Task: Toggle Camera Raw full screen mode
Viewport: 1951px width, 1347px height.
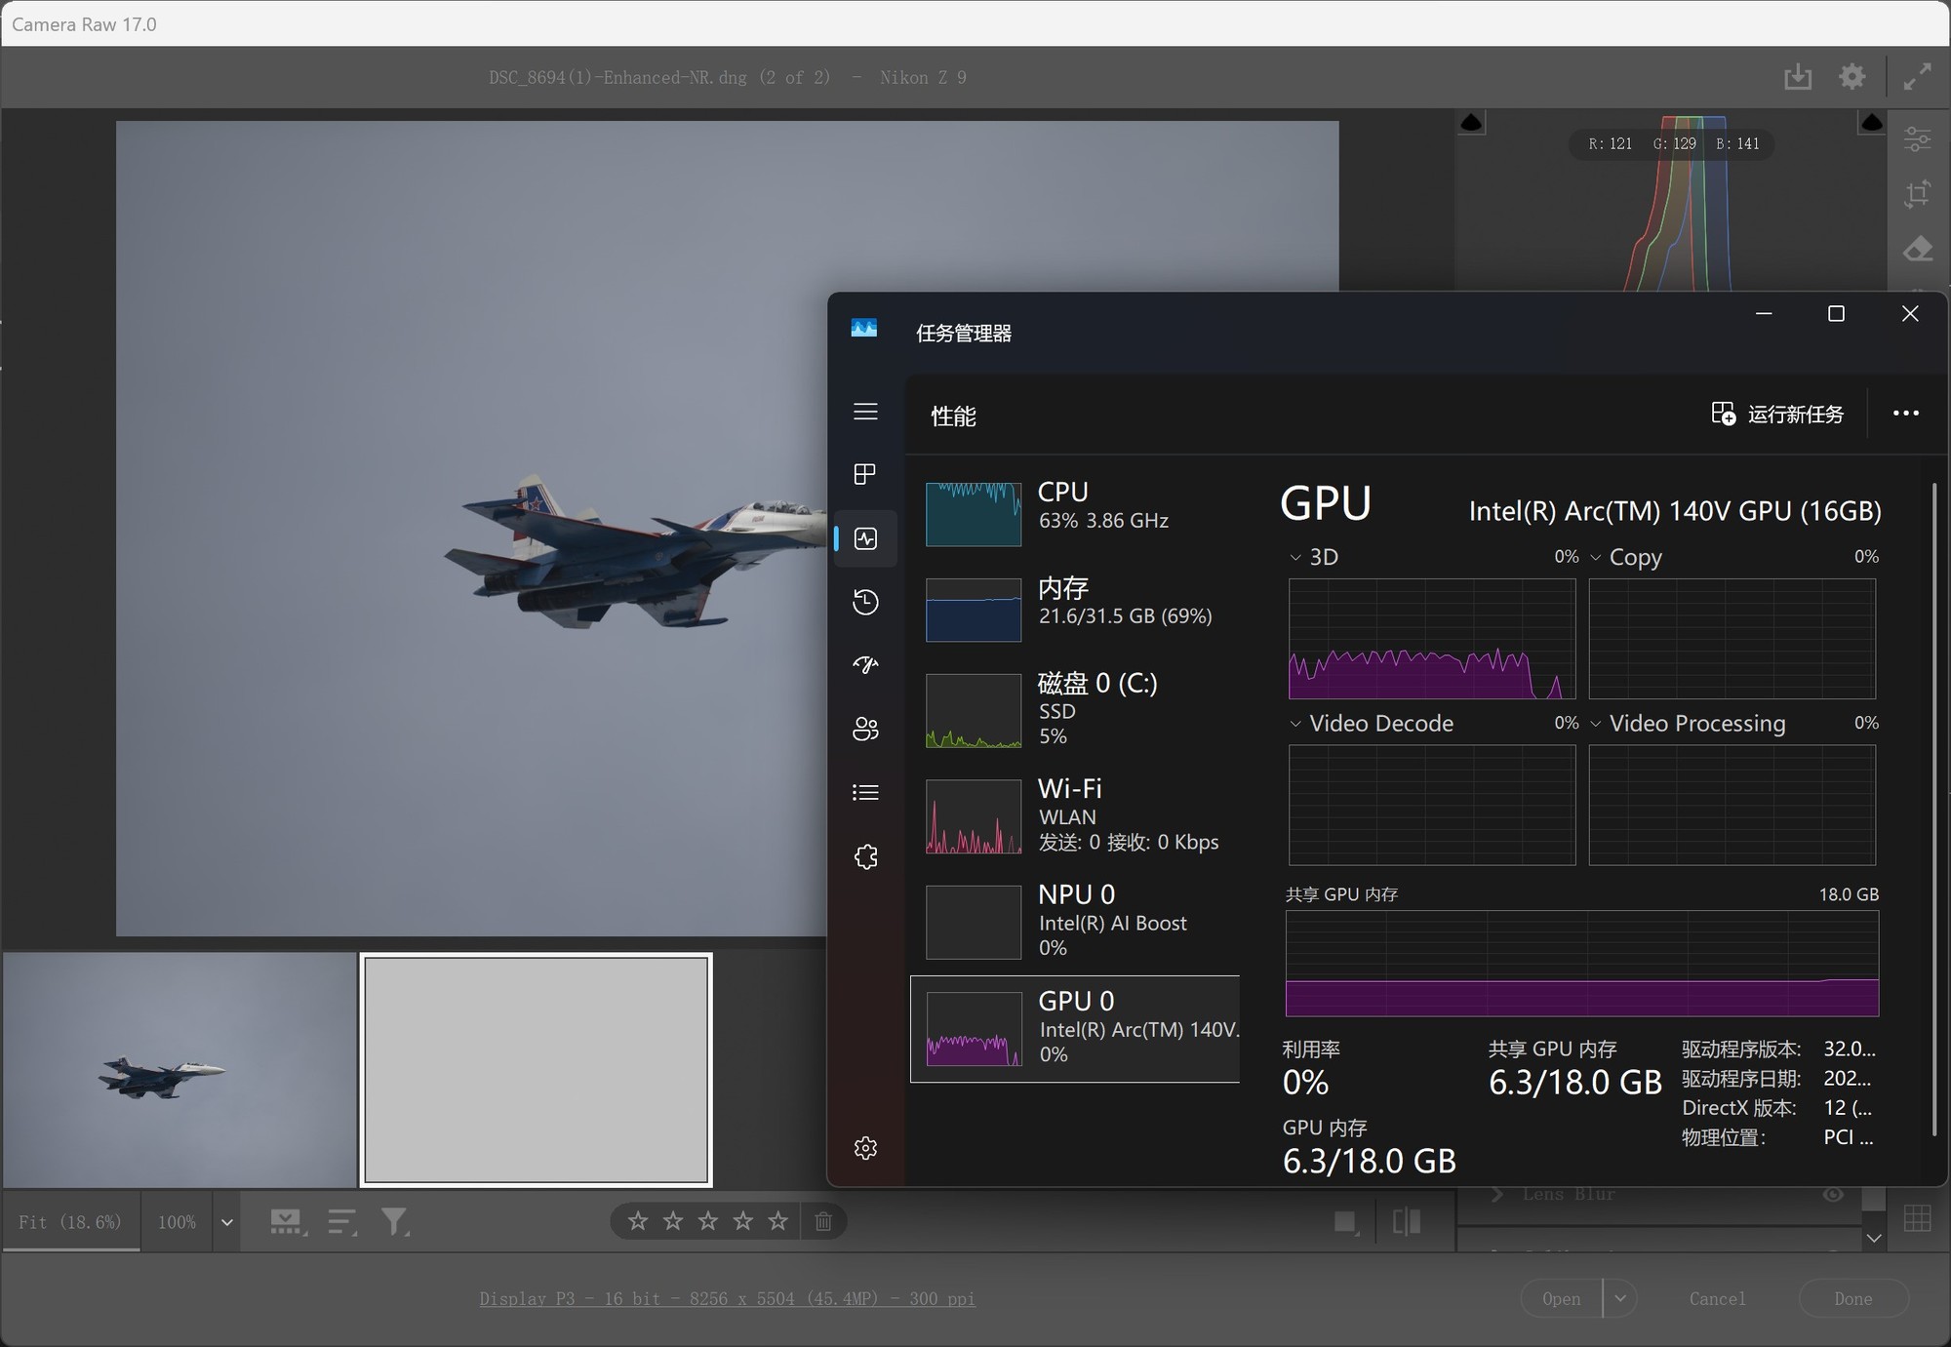Action: [x=1917, y=77]
